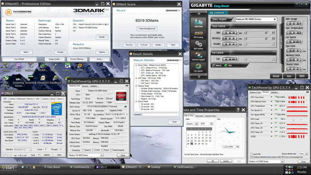The image size is (311, 175).
Task: Open GPU Core Clock sensor dropdown
Action: point(271,97)
